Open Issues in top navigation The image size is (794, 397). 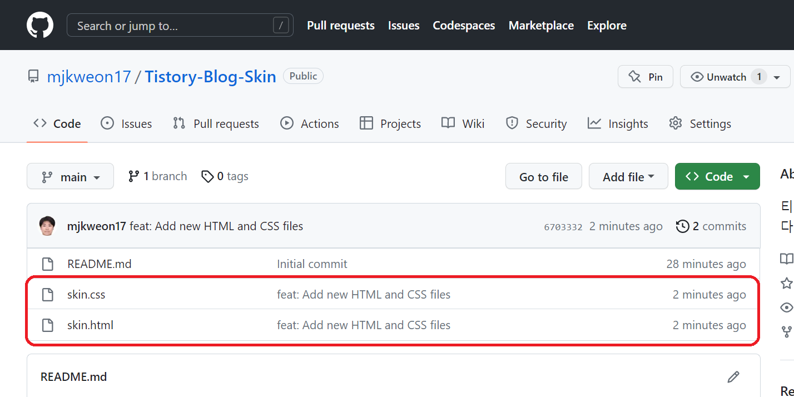pos(404,26)
